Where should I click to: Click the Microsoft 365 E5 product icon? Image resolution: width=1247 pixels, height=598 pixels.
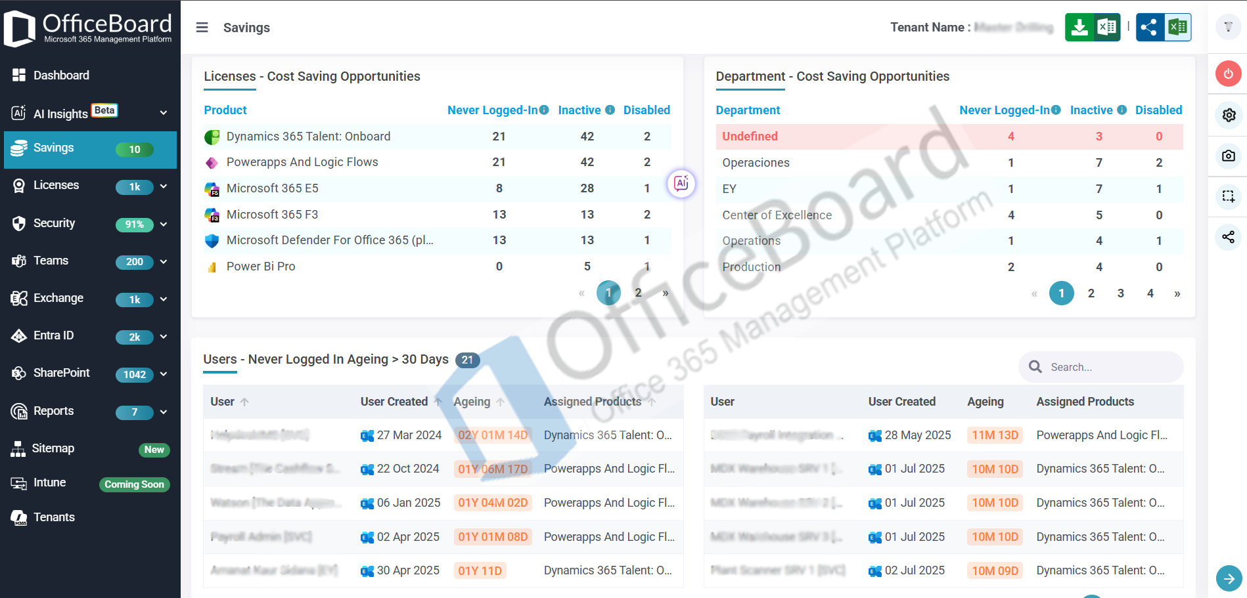coord(212,189)
